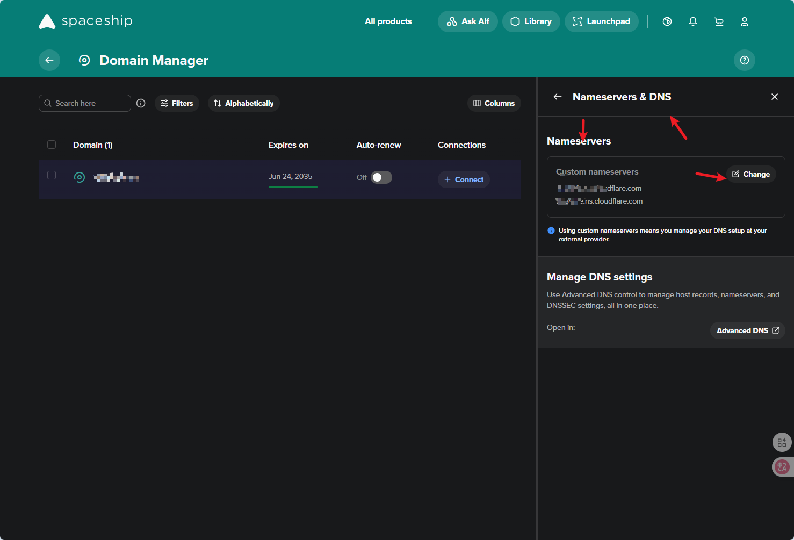Open the user account profile icon
Screen dimensions: 794x540
(x=745, y=21)
